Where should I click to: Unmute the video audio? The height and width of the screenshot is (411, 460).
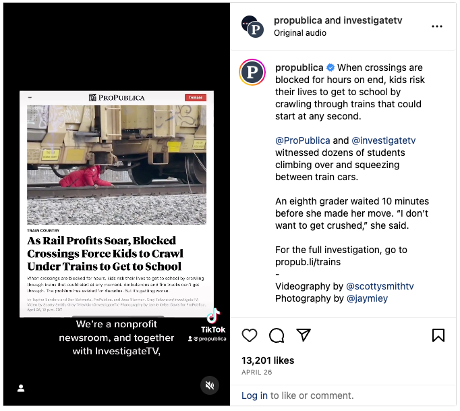point(210,385)
